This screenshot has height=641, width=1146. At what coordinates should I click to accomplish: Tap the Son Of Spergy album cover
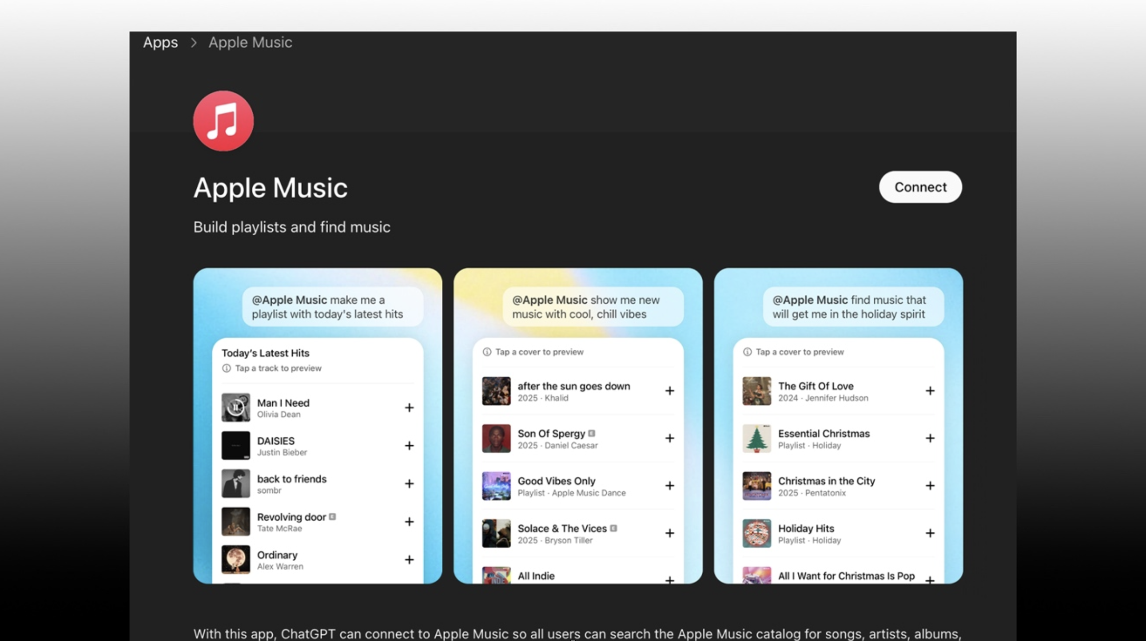[496, 438]
